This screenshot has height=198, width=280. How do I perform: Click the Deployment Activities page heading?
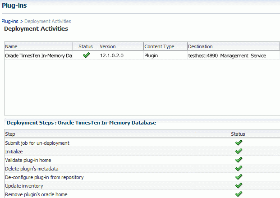coord(36,29)
